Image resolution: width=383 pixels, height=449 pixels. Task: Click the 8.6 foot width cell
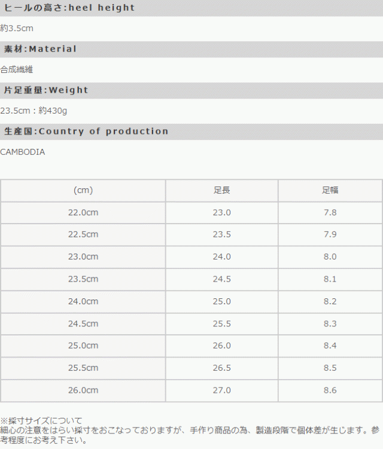tap(330, 390)
